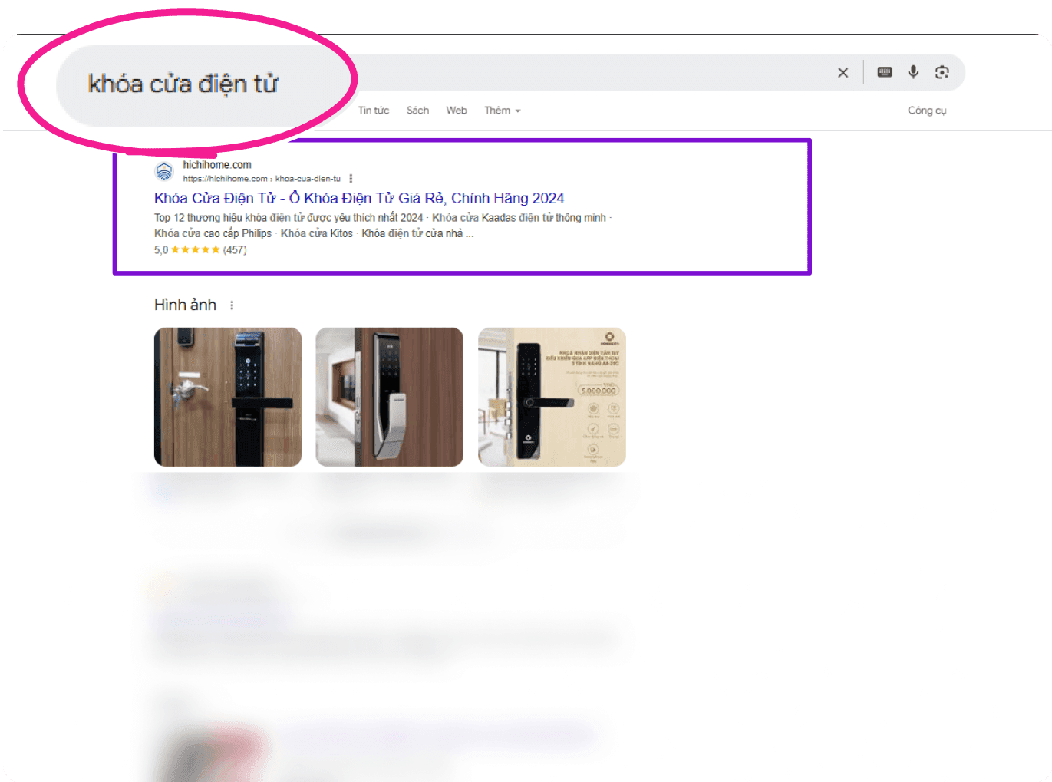Click the Hình ảnh section heading

coord(185,305)
